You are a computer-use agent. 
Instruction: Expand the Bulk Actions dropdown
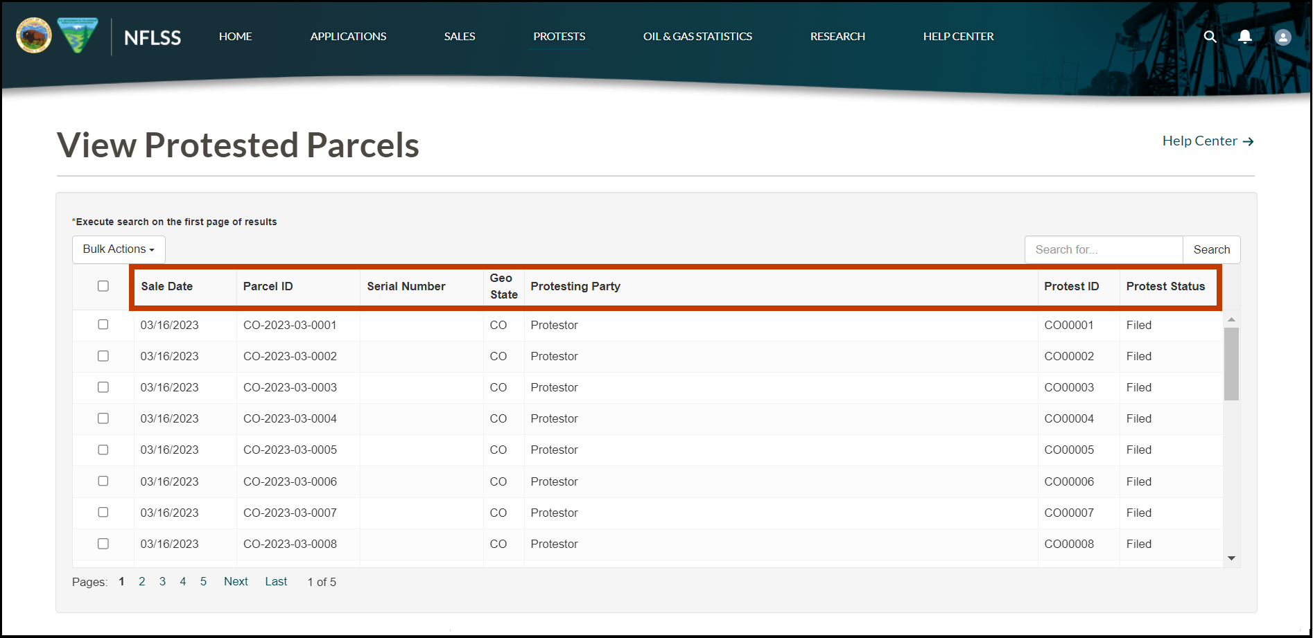point(119,249)
